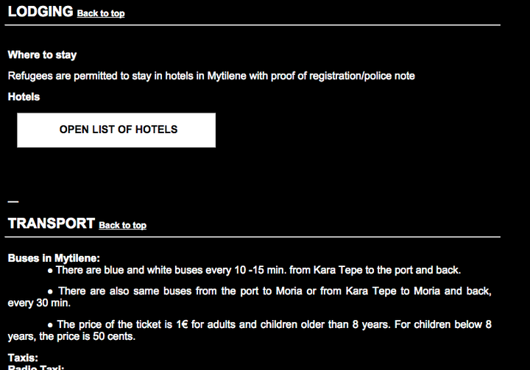Click the Buses in Mytilene heading
530x370 pixels.
[54, 258]
